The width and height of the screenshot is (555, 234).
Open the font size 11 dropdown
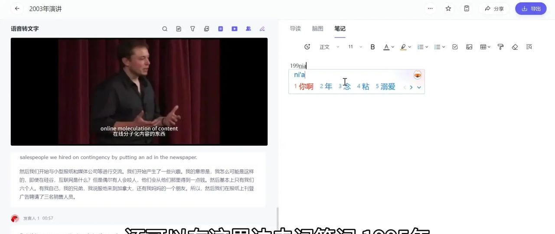(355, 47)
